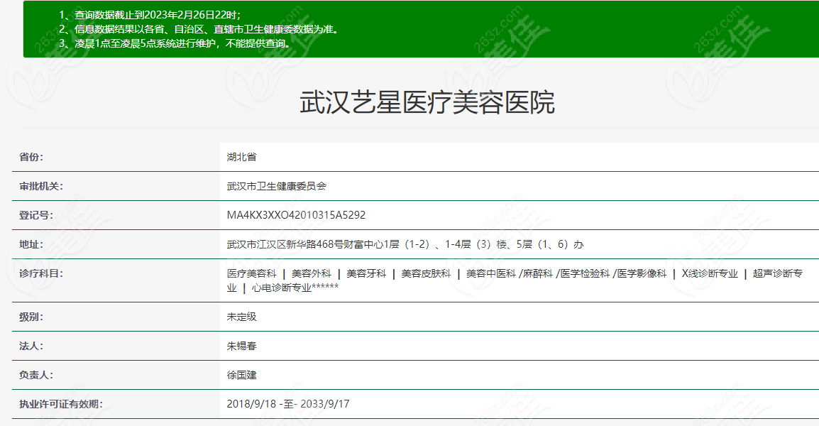Select the 执业许可证有效期 label
819x426 pixels.
pyautogui.click(x=60, y=404)
